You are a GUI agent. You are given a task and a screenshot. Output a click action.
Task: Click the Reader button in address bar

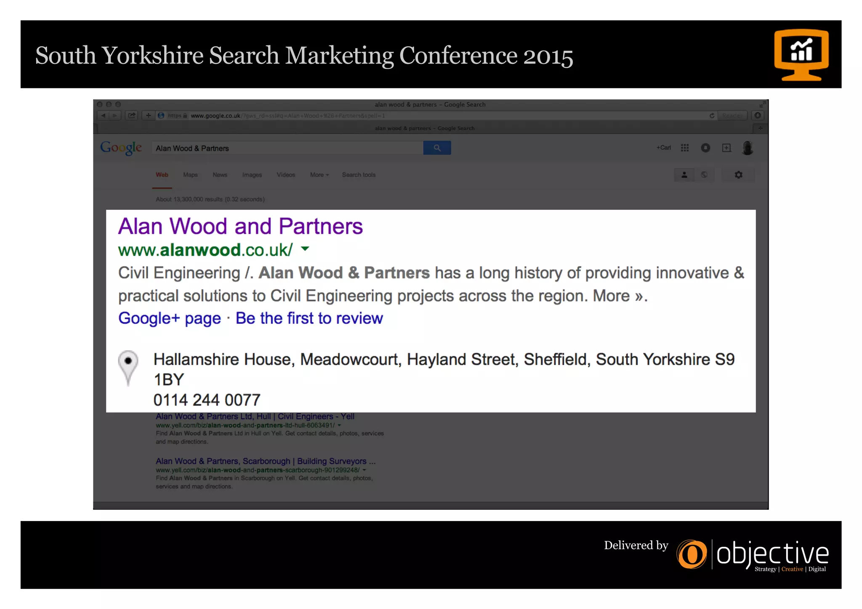pos(732,116)
